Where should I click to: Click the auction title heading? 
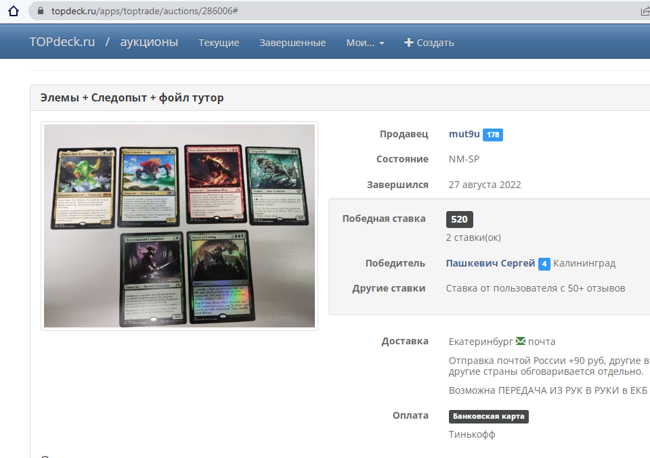[x=132, y=98]
